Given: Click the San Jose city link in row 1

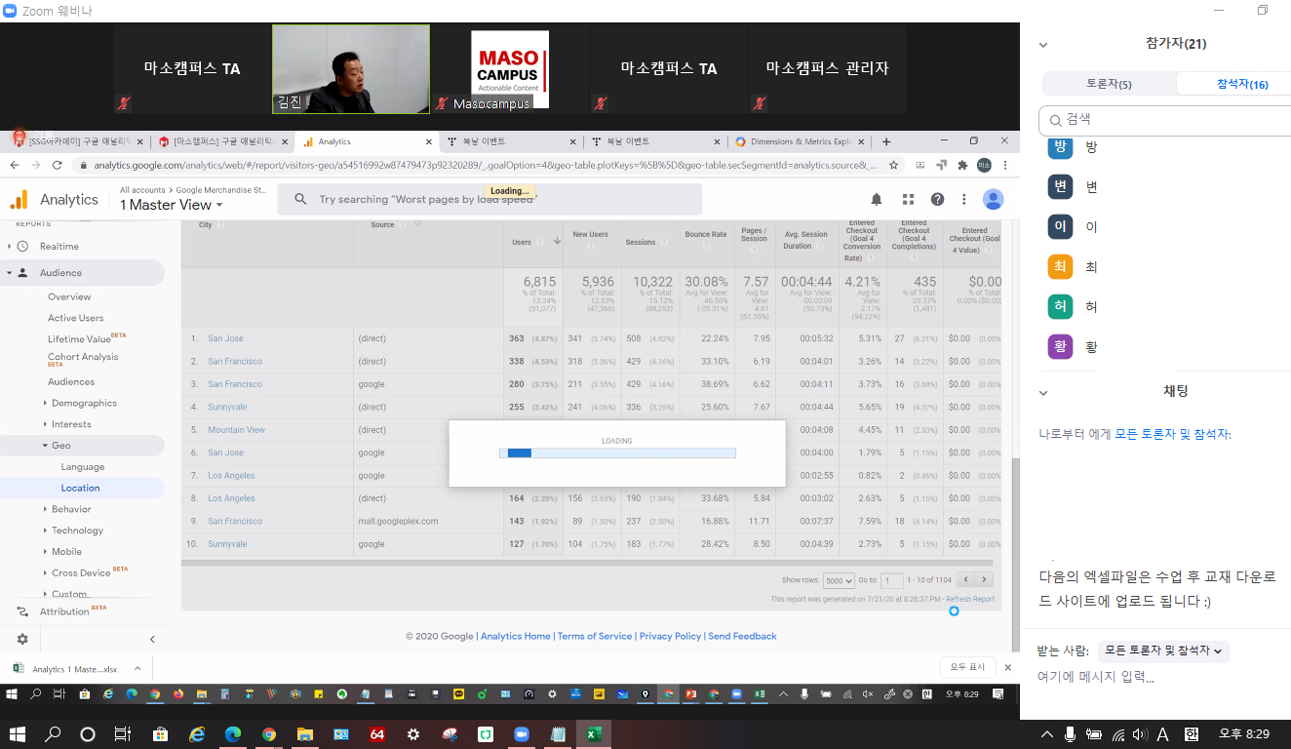Looking at the screenshot, I should coord(225,338).
